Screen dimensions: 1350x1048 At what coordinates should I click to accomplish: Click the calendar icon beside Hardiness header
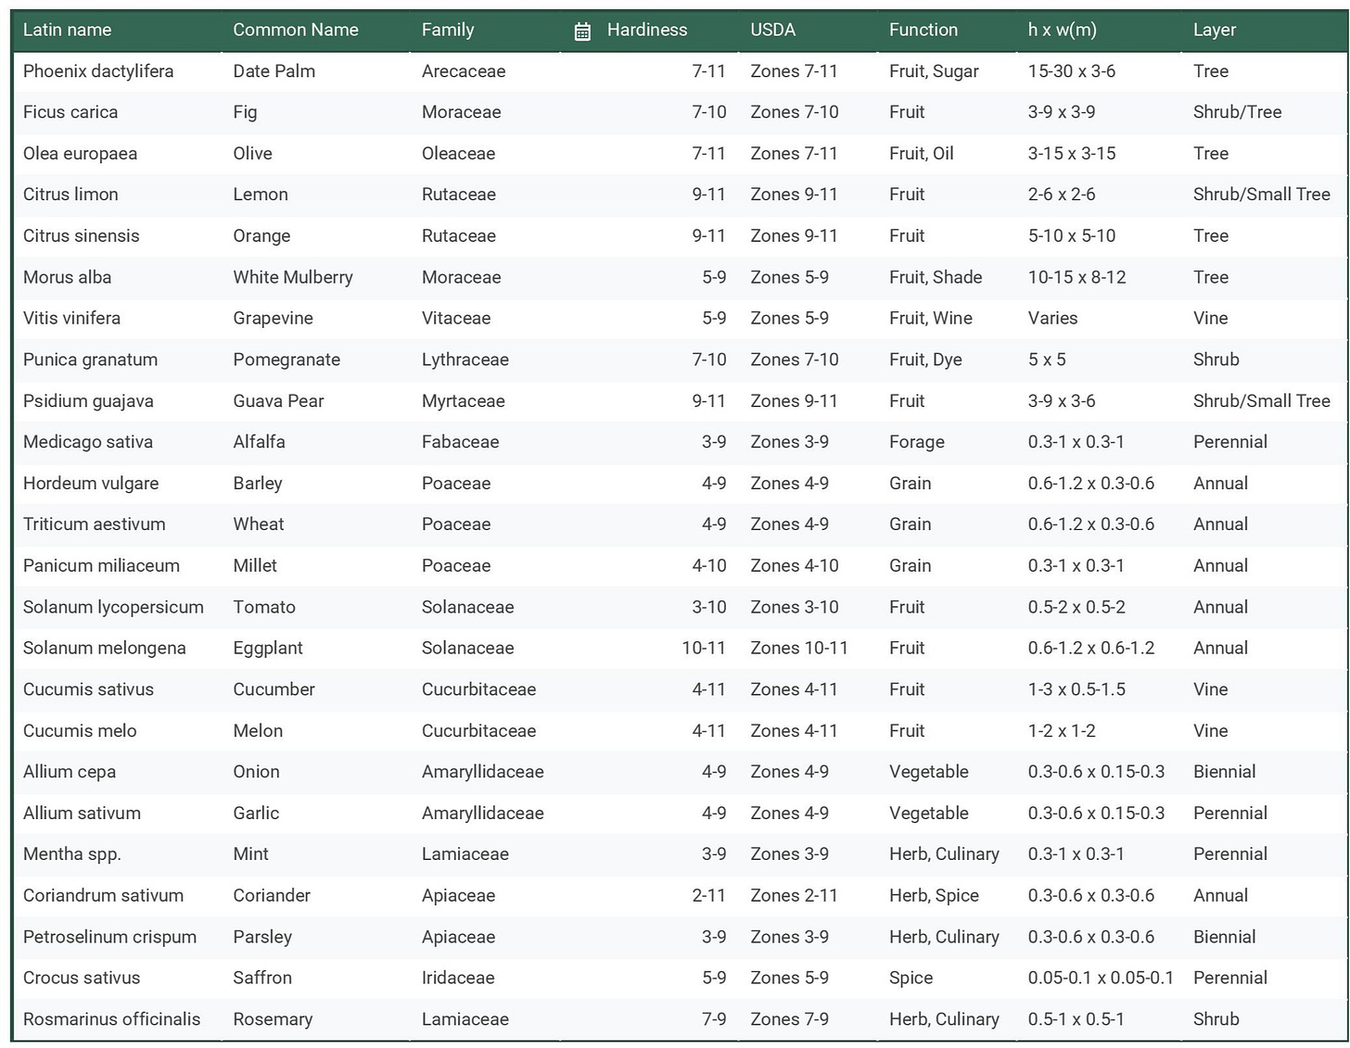tap(582, 32)
